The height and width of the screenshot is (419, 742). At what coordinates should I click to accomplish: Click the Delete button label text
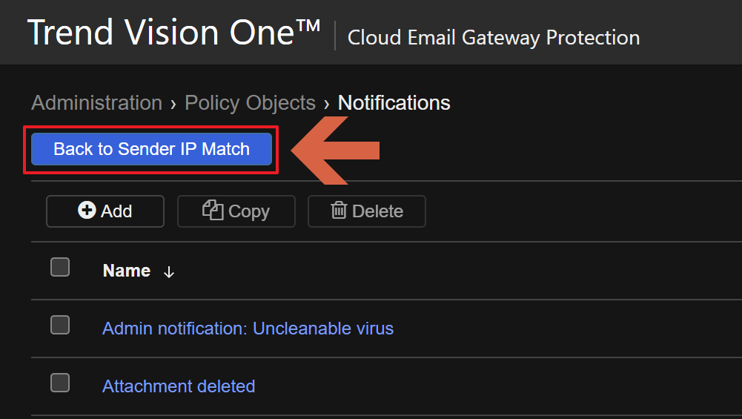pos(377,211)
